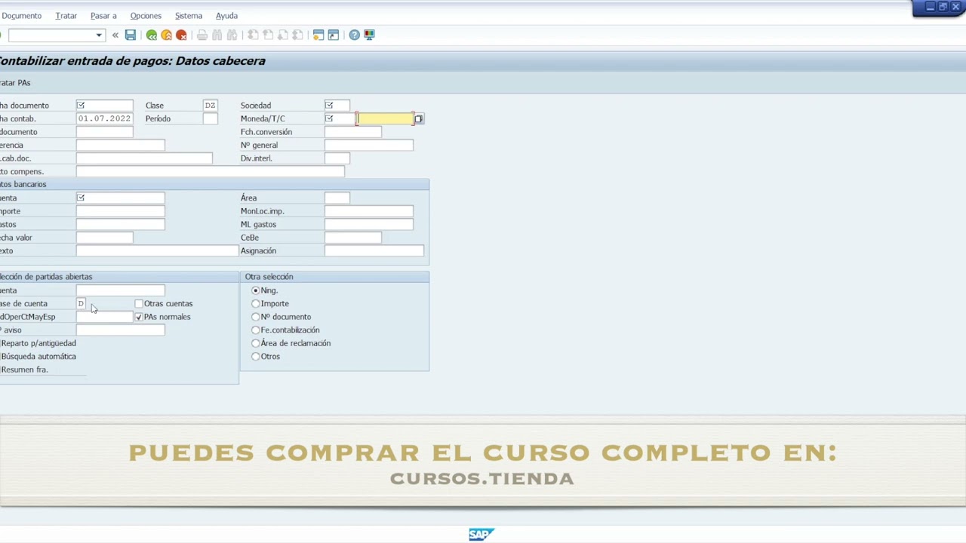Click the Asignación input field

click(374, 251)
